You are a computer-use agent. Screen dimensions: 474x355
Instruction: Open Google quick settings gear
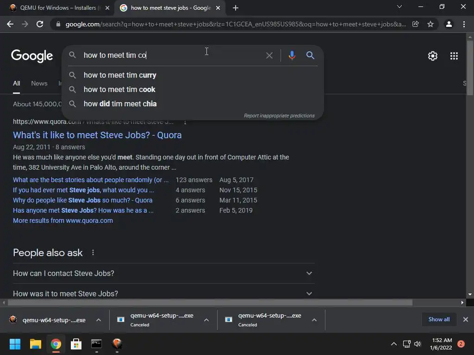click(x=433, y=56)
